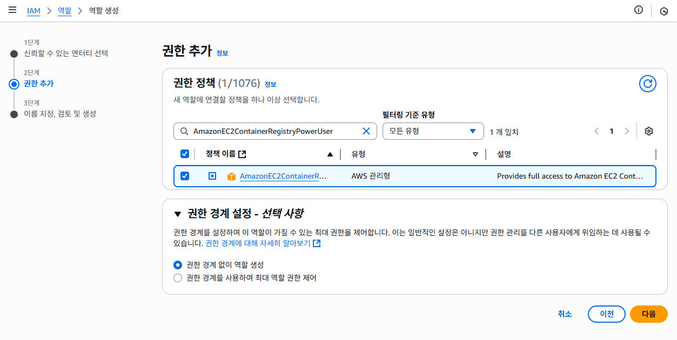This screenshot has height=340, width=677.
Task: Open table preferences gear icon
Action: [x=649, y=131]
